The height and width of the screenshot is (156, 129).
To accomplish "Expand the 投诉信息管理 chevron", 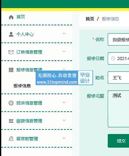I will (x=64, y=102).
